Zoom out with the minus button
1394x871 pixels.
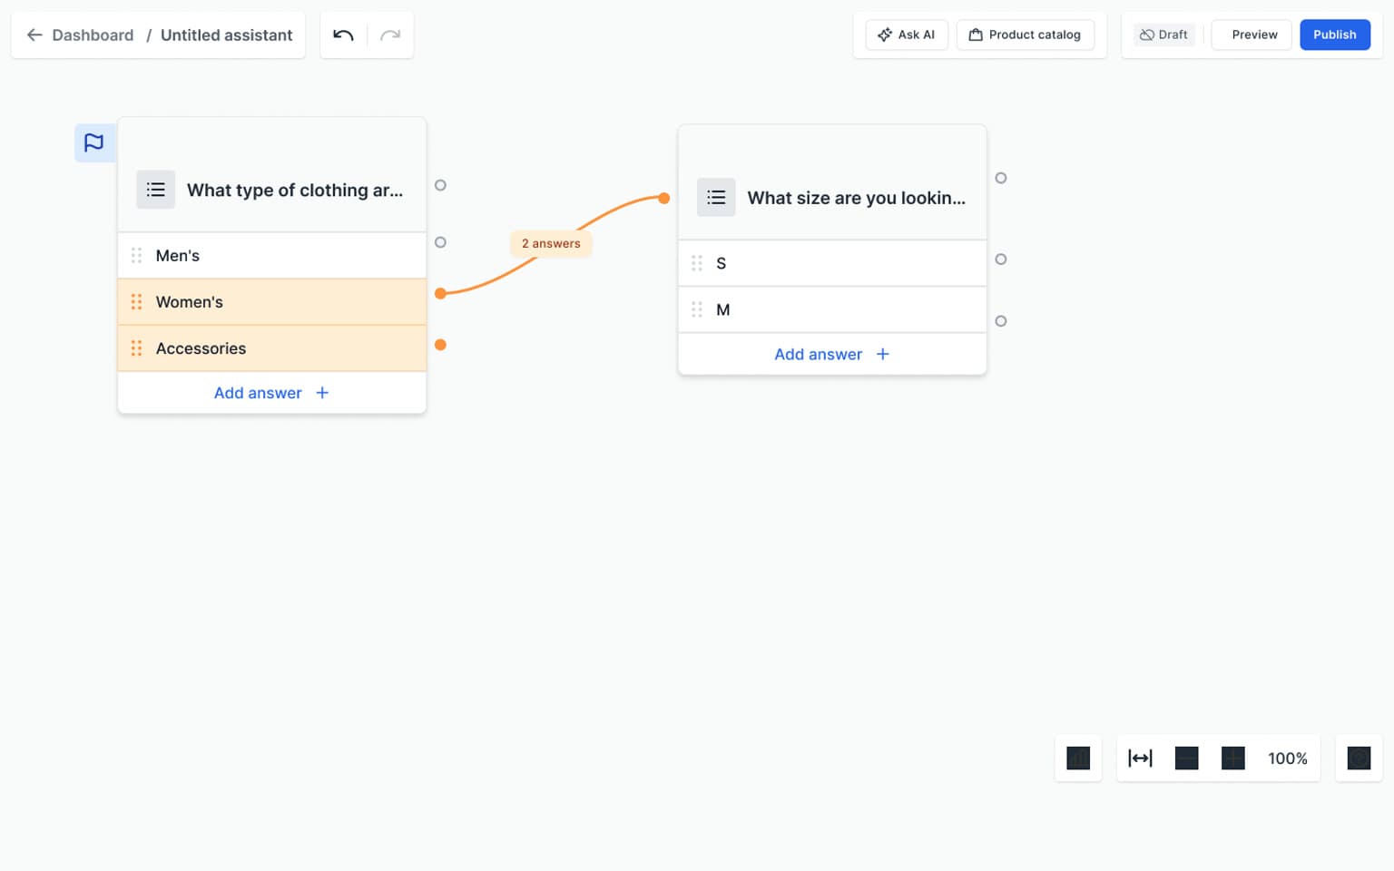tap(1186, 758)
